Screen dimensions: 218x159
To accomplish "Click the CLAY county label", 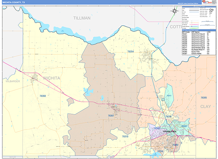I will pyautogui.click(x=206, y=106).
